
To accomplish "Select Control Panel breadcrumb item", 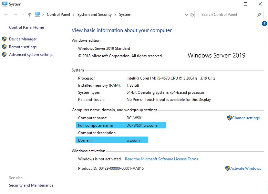I will point(58,15).
